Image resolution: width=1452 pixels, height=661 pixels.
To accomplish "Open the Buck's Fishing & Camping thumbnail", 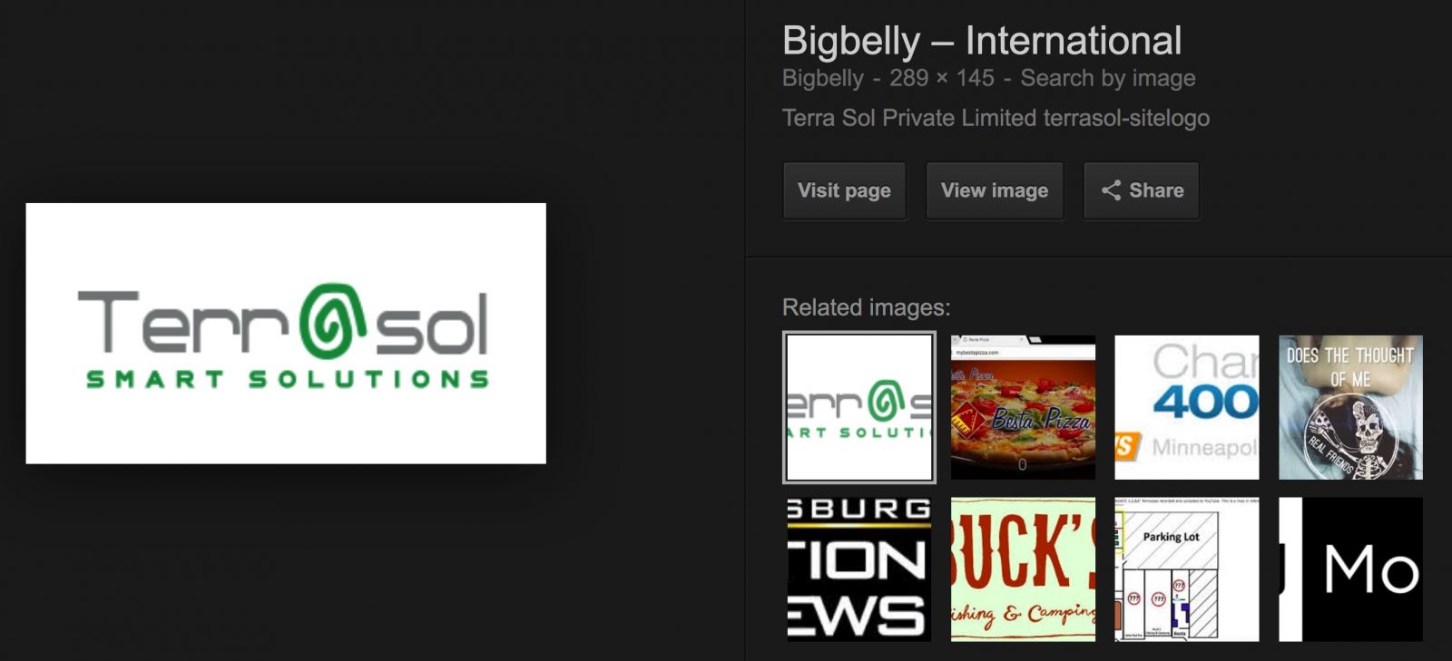I will 1023,569.
